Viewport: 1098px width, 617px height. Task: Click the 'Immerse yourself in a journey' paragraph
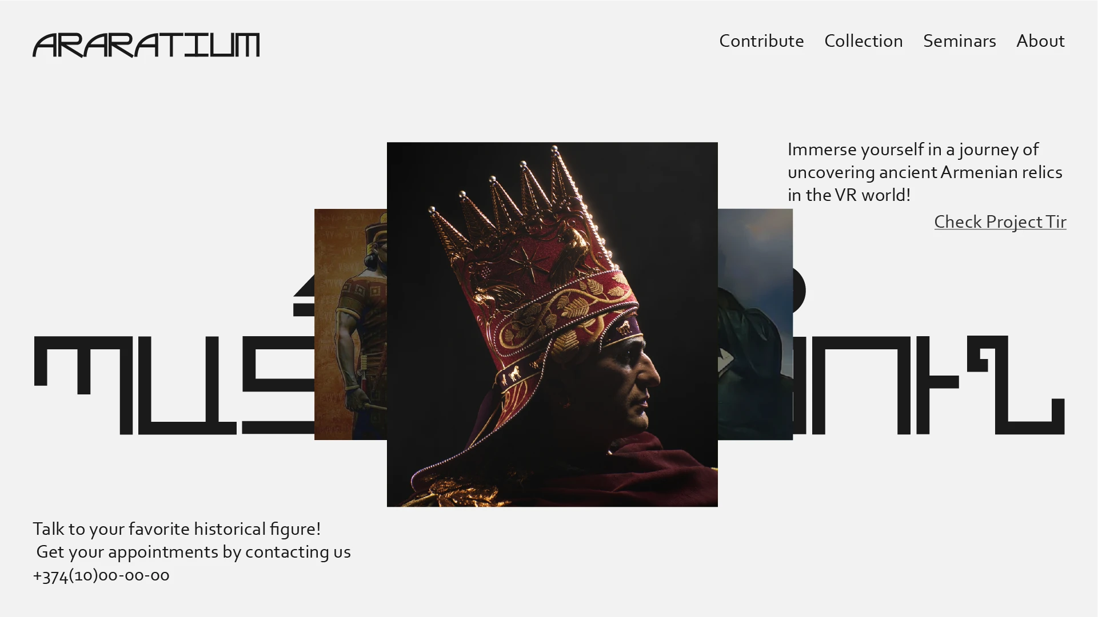pos(925,172)
